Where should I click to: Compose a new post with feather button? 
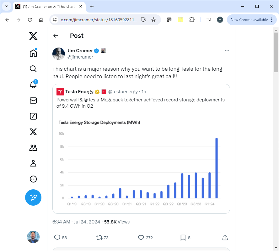pyautogui.click(x=33, y=197)
